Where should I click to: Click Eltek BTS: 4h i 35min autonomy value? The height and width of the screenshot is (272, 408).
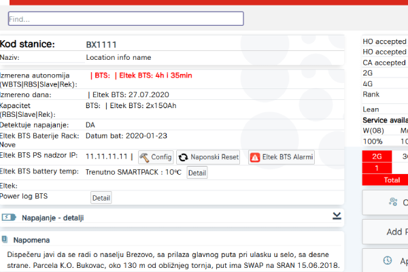(x=156, y=75)
